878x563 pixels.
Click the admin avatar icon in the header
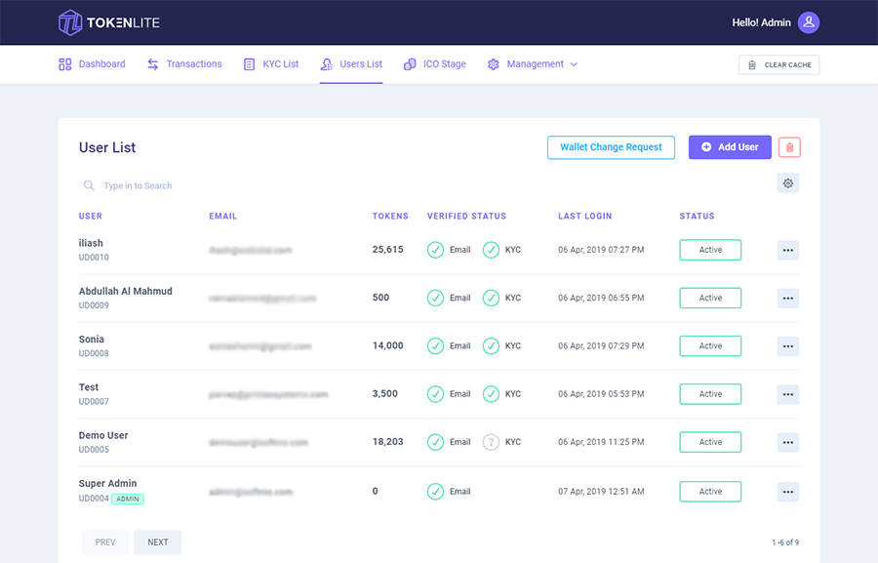point(809,21)
